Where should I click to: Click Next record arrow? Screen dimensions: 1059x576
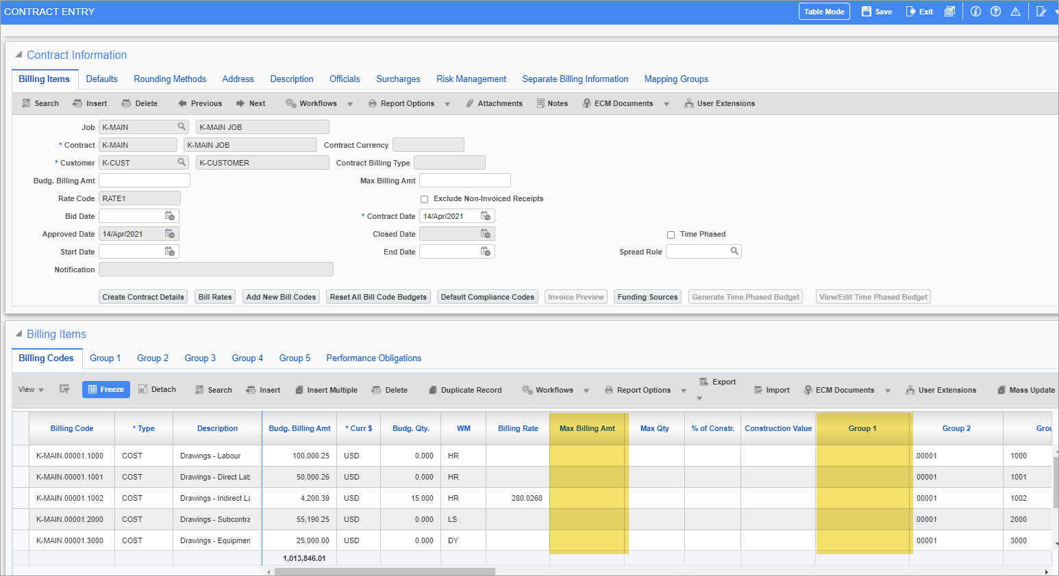[251, 103]
